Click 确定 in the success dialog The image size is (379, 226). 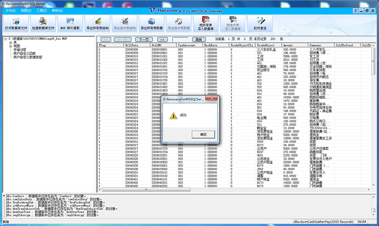tap(203, 134)
